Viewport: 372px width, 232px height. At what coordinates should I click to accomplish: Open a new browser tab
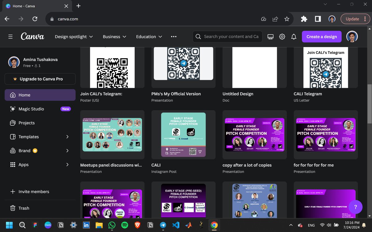point(78,6)
